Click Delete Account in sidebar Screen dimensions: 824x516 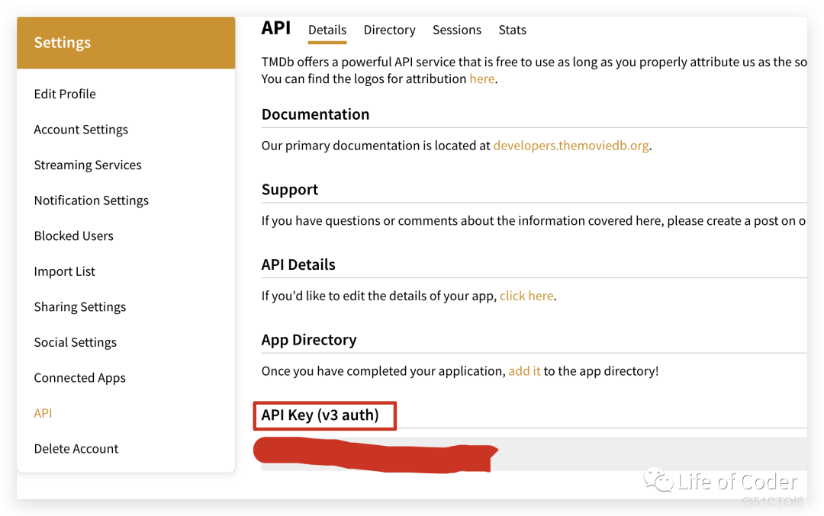76,448
